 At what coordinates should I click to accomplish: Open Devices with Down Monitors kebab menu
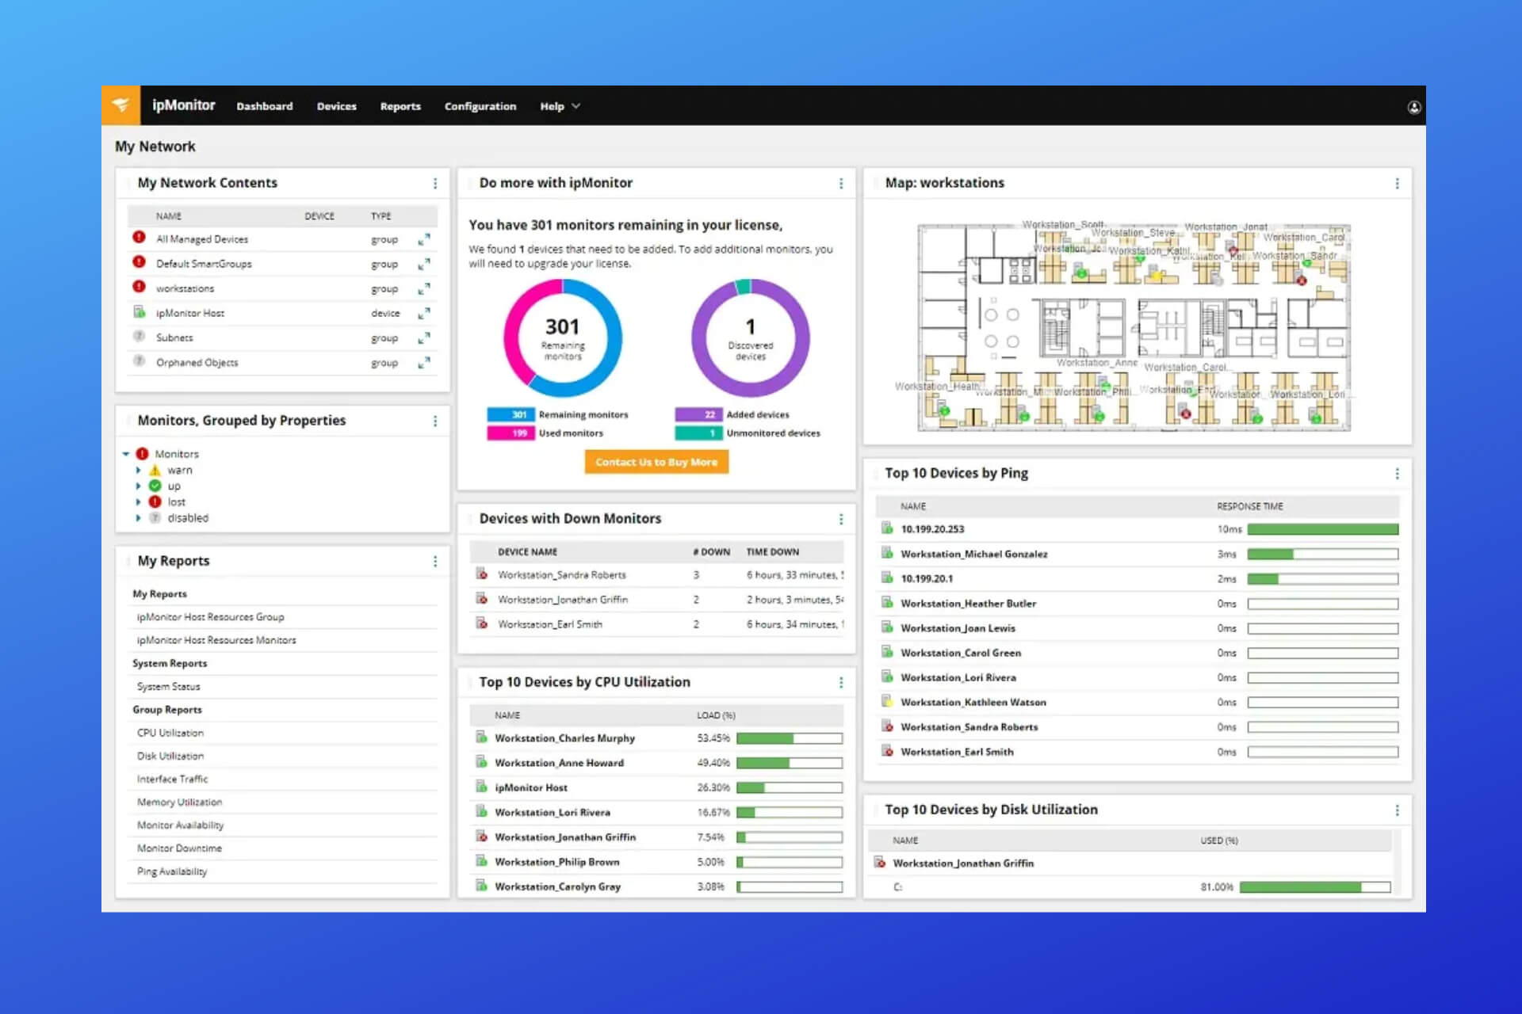841,519
